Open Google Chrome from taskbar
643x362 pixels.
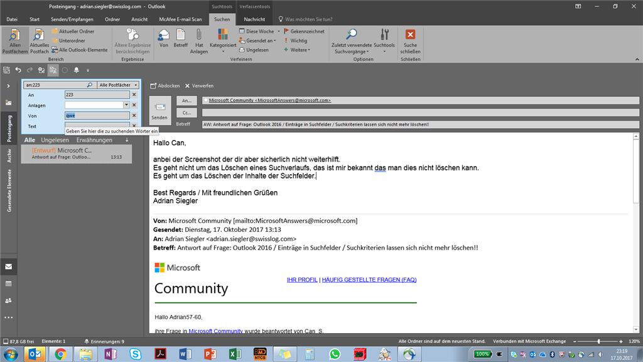(x=60, y=354)
